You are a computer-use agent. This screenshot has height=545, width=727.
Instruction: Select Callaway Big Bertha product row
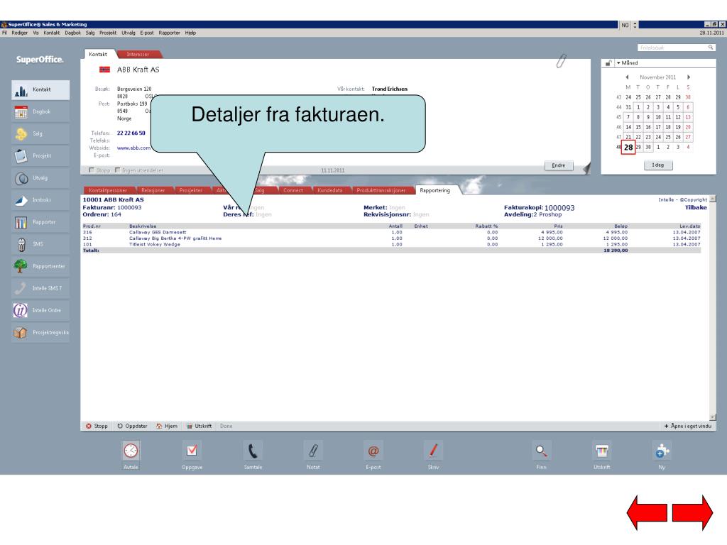[392, 238]
